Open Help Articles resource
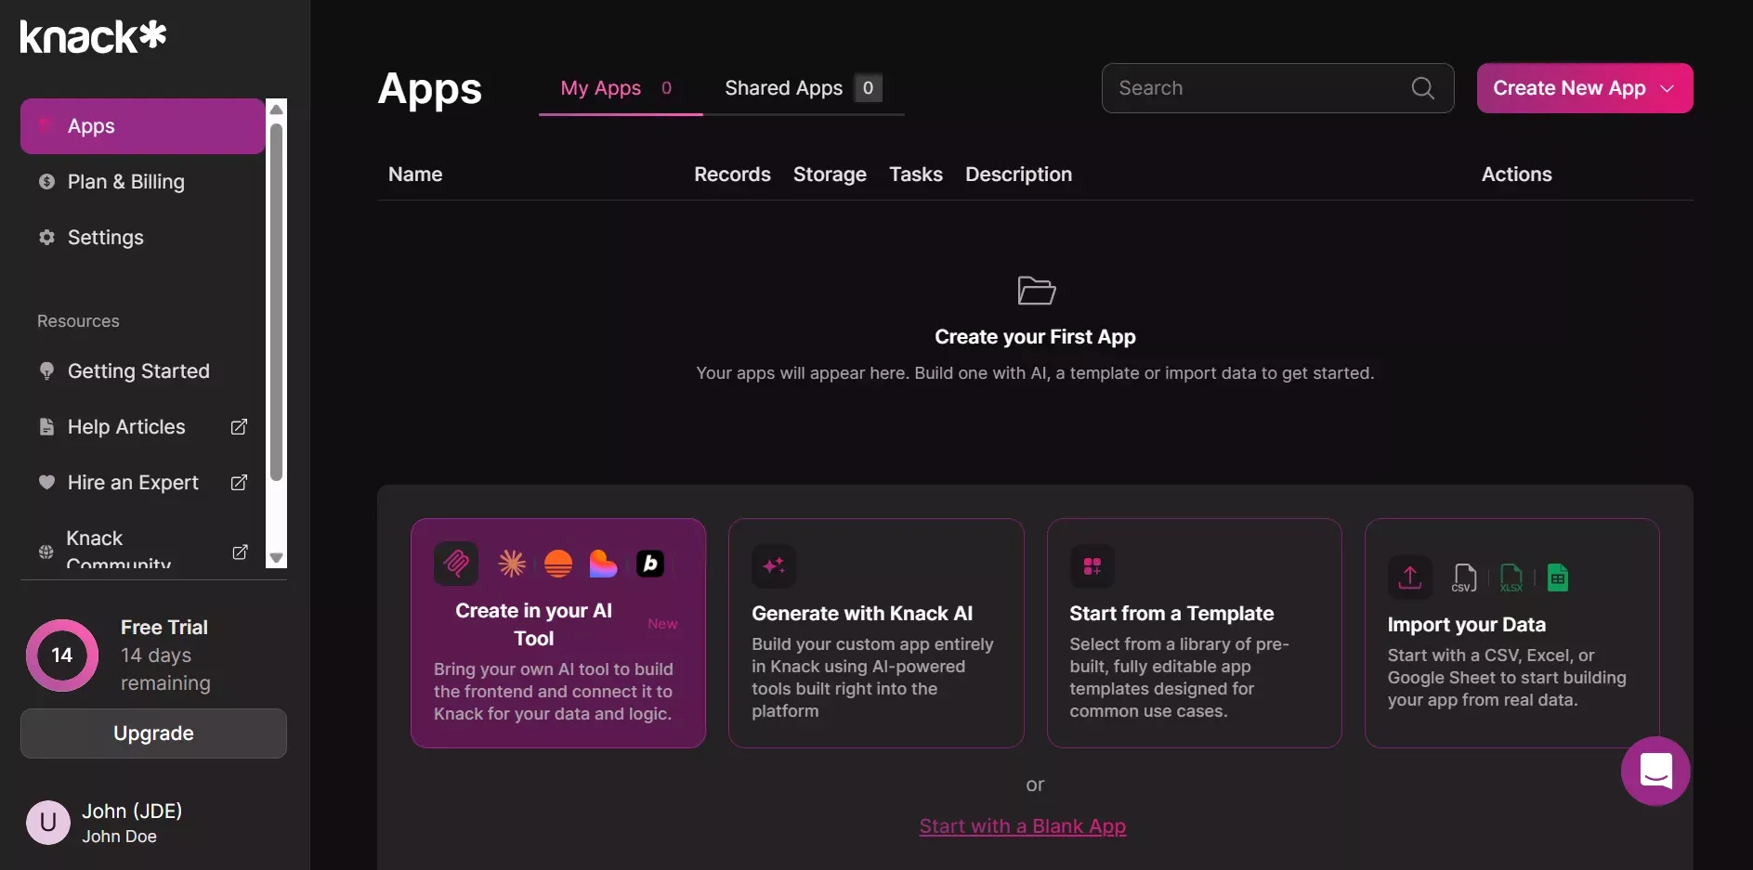The width and height of the screenshot is (1753, 870). click(x=142, y=427)
